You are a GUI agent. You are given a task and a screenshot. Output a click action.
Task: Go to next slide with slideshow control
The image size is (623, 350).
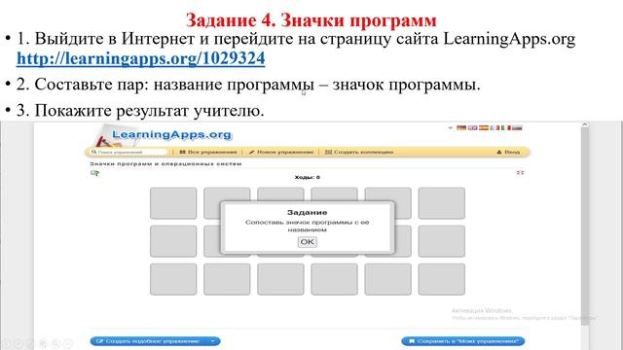(x=18, y=344)
